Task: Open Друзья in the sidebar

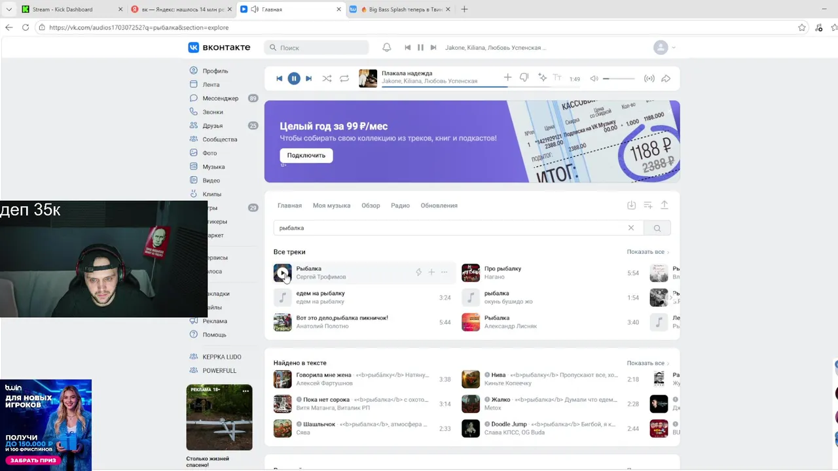Action: point(212,126)
